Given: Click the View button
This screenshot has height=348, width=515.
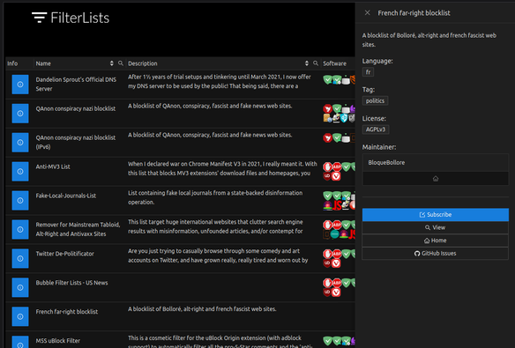Looking at the screenshot, I should coord(436,227).
